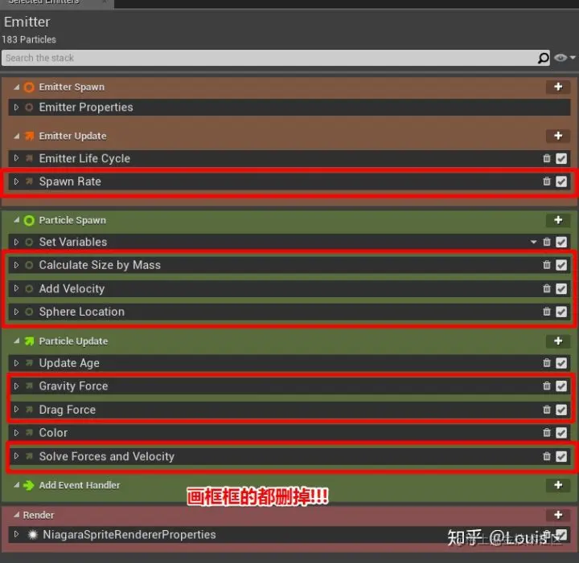Select NiagaraSpriteRendererProperties entry
The width and height of the screenshot is (579, 563).
129,535
